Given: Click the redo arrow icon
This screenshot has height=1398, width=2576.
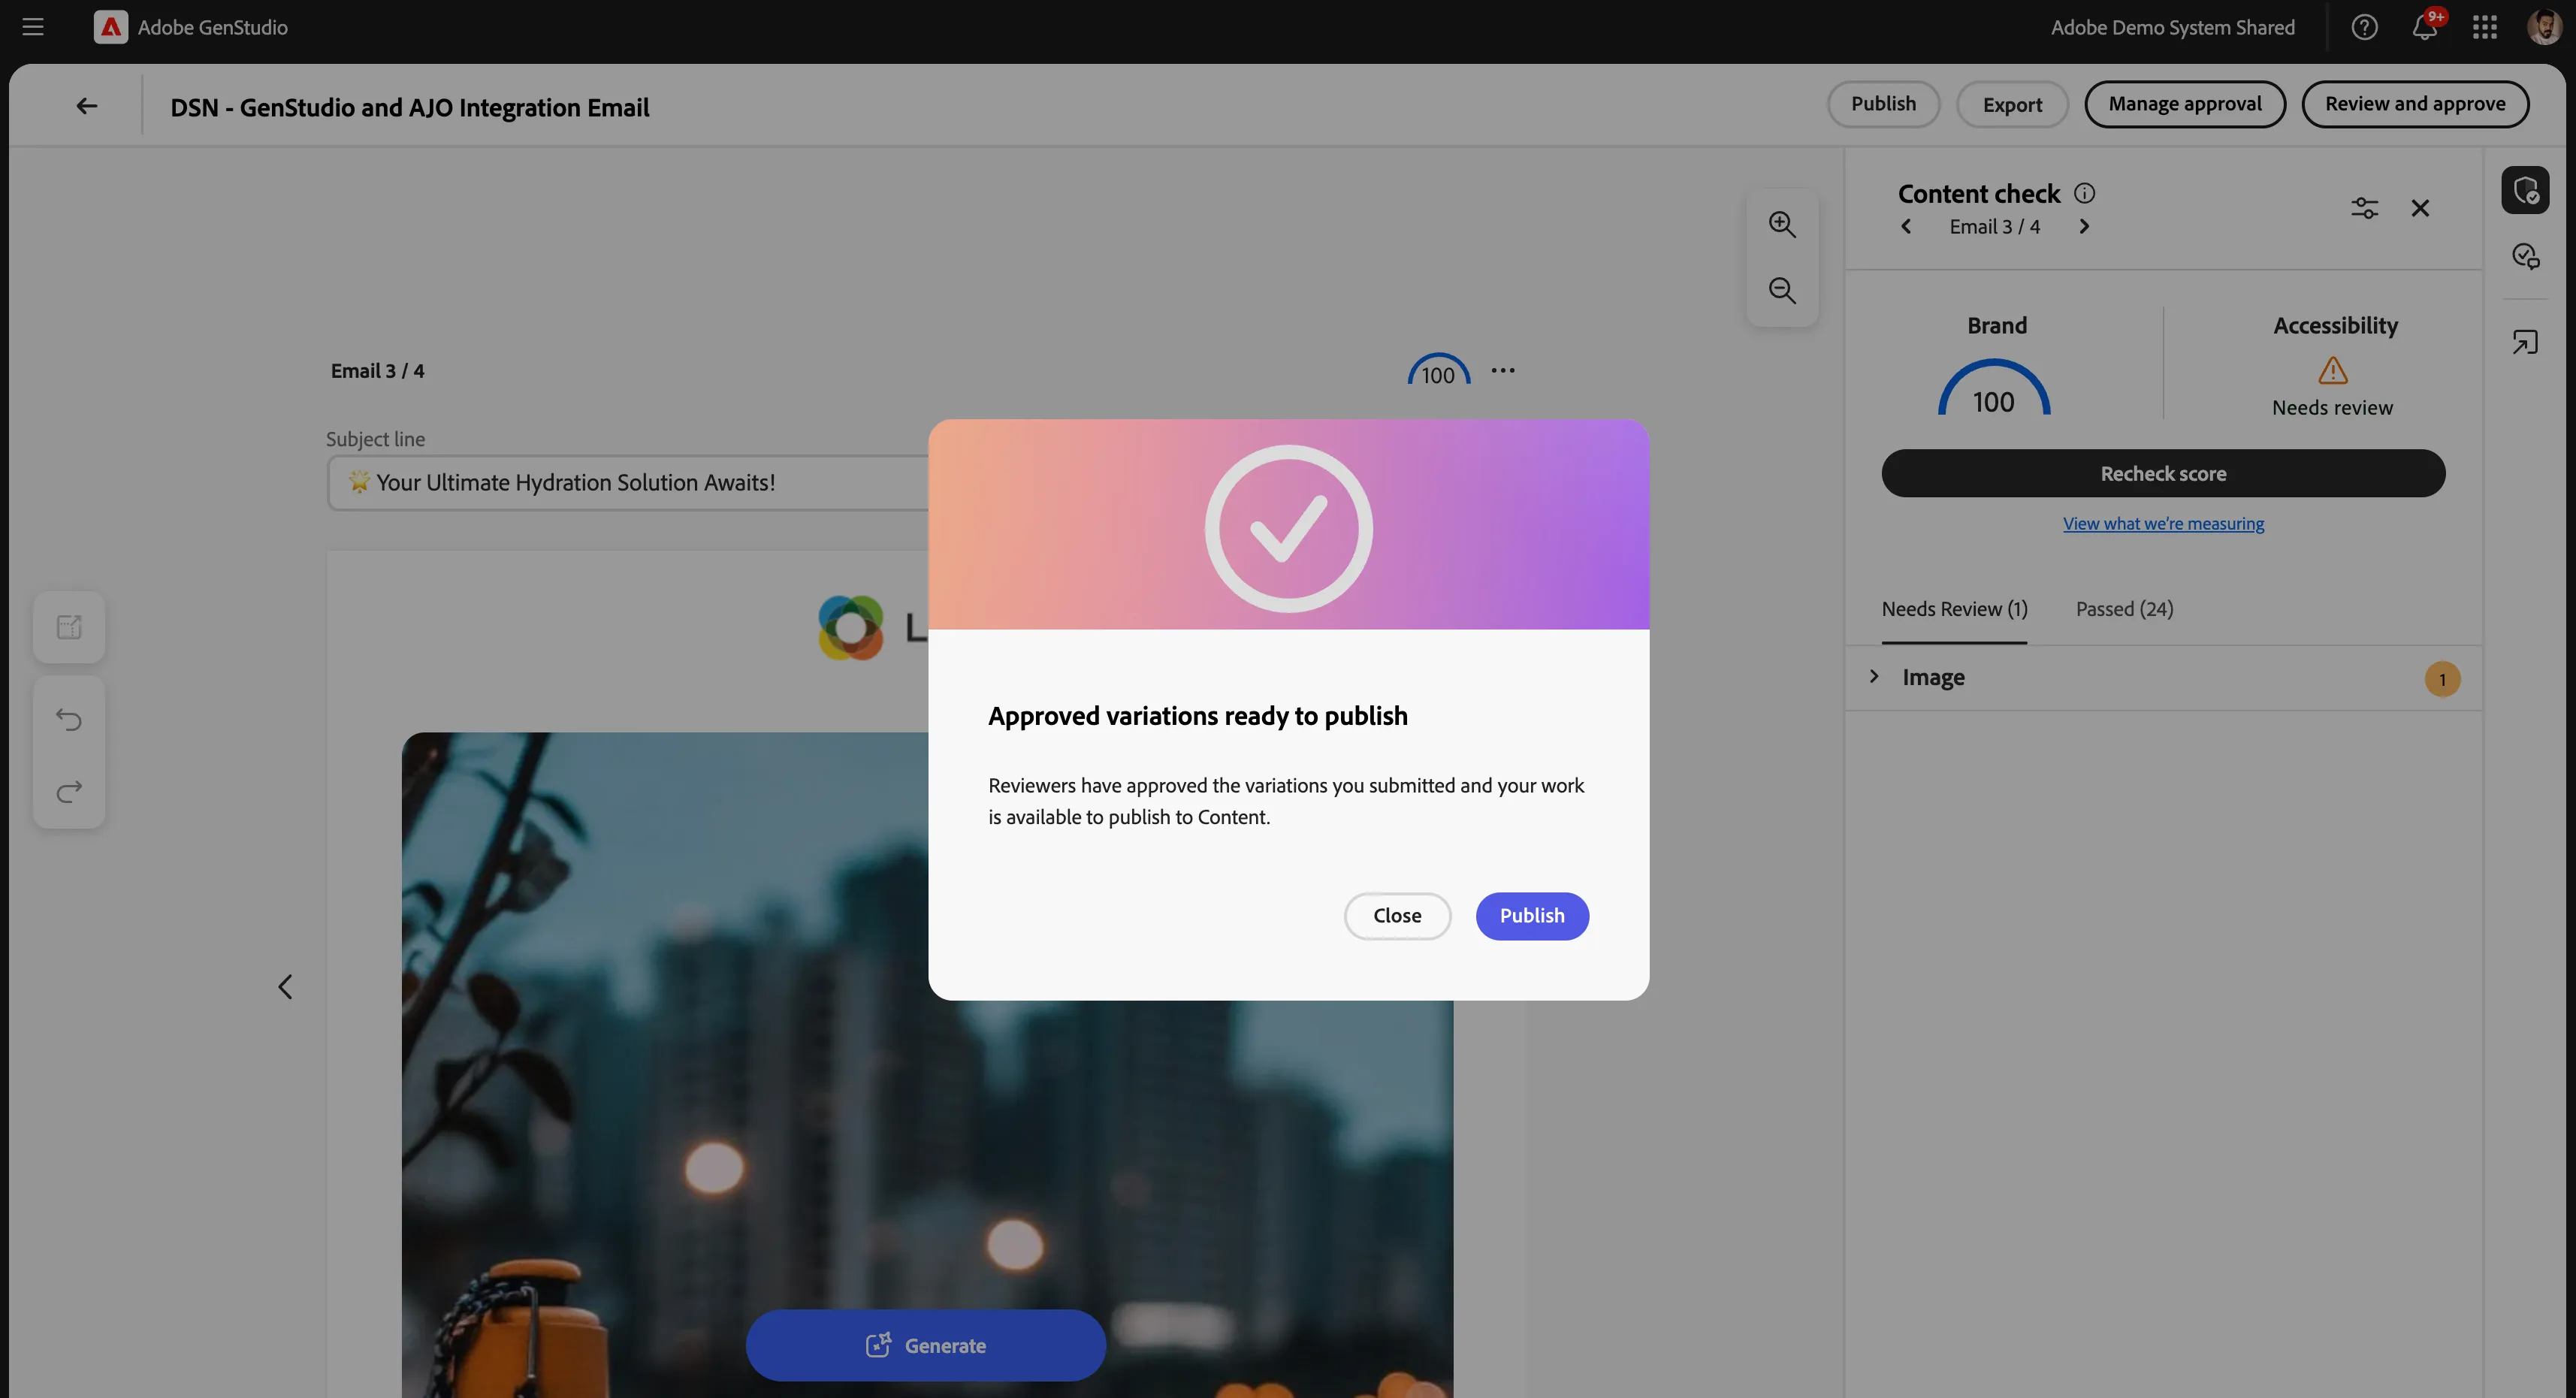Looking at the screenshot, I should tap(69, 792).
